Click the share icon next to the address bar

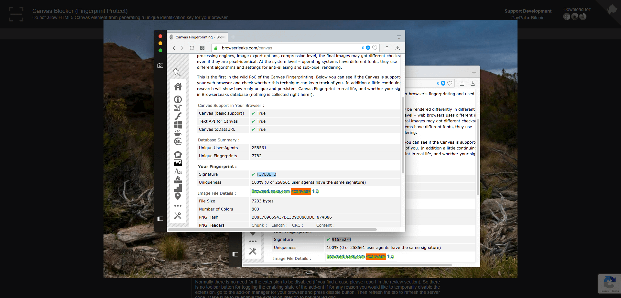[x=387, y=47]
